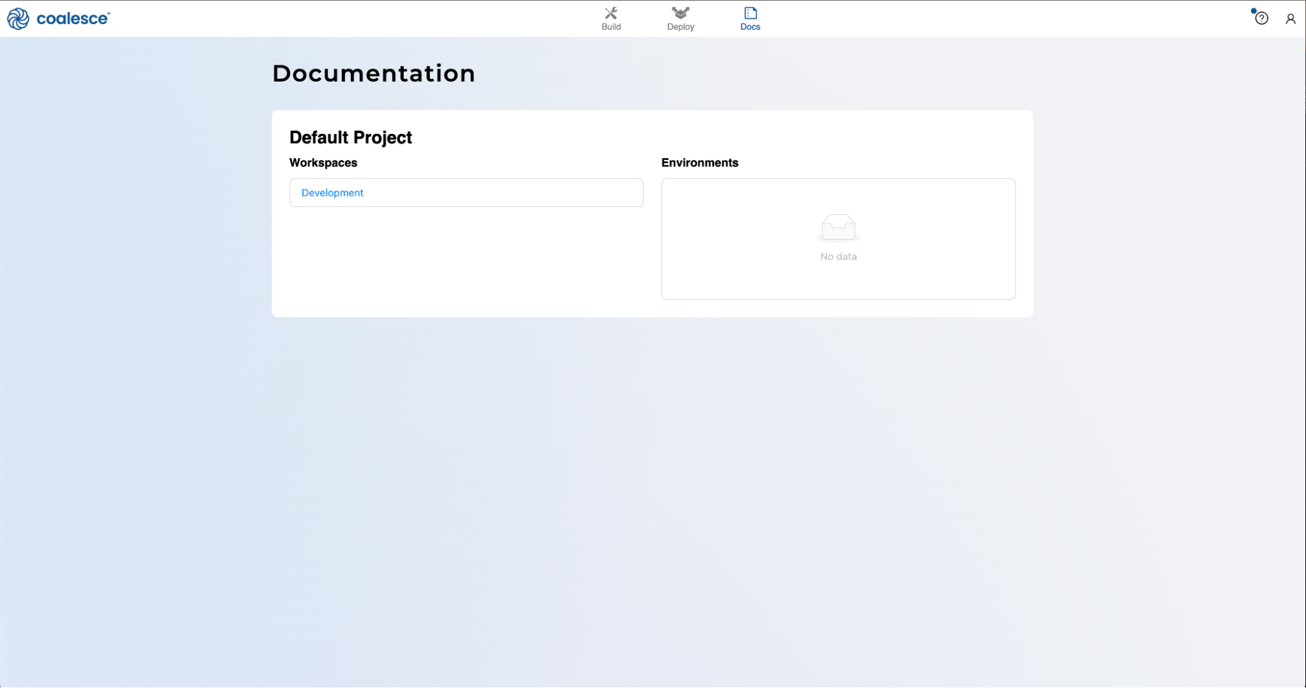Open the Build tab label

point(611,27)
